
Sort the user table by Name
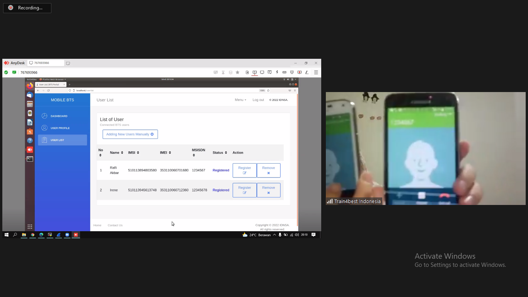116,153
